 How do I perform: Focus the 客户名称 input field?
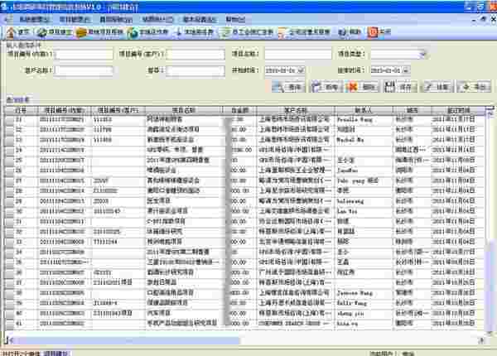click(84, 70)
